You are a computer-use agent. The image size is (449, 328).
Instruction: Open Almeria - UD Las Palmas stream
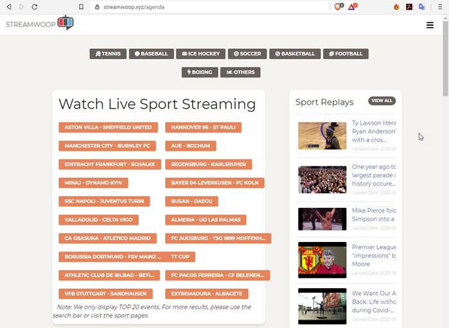(x=206, y=220)
